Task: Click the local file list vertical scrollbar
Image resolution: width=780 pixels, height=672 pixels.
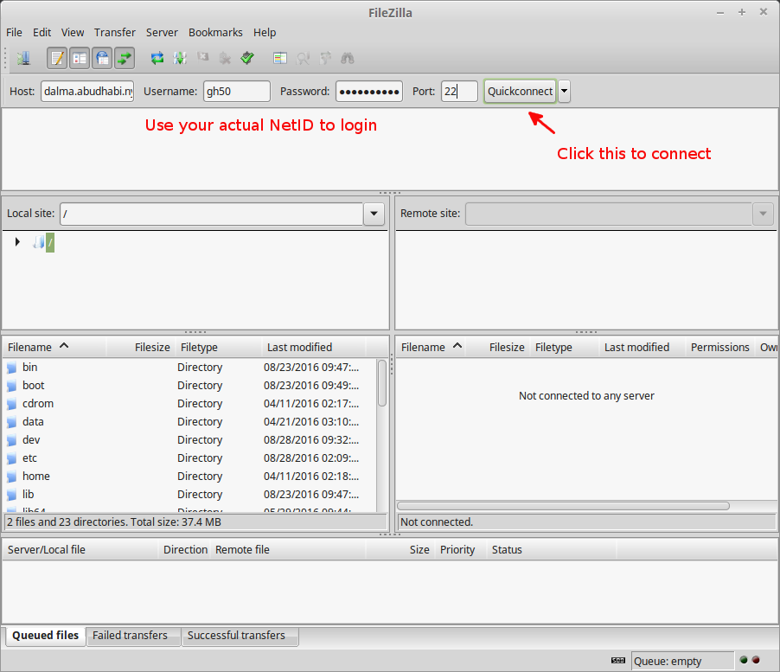Action: pyautogui.click(x=382, y=384)
